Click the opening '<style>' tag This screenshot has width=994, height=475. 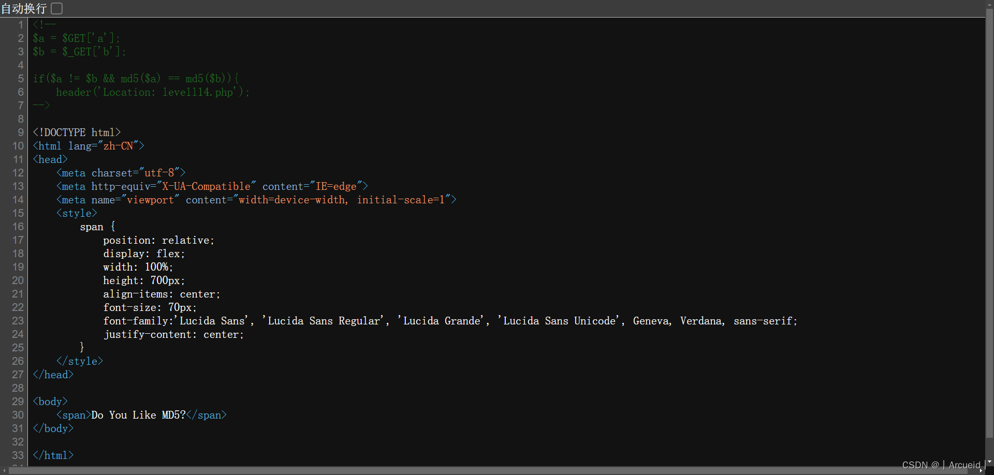click(77, 213)
